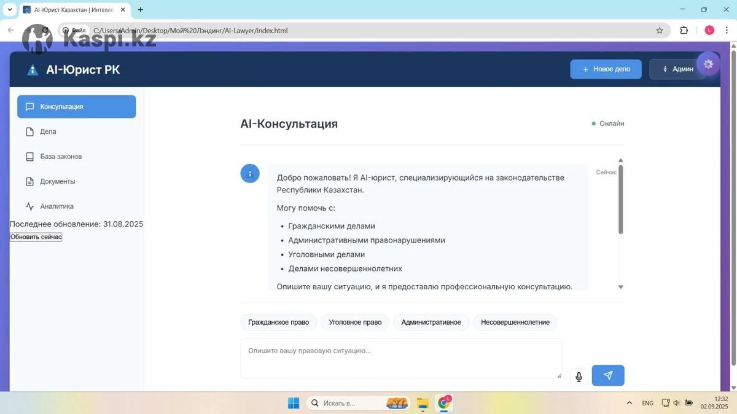Viewport: 737px width, 414px height.
Task: Select Документы in the sidebar
Action: 57,182
